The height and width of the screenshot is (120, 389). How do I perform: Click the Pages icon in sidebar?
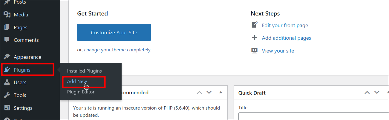(7, 27)
